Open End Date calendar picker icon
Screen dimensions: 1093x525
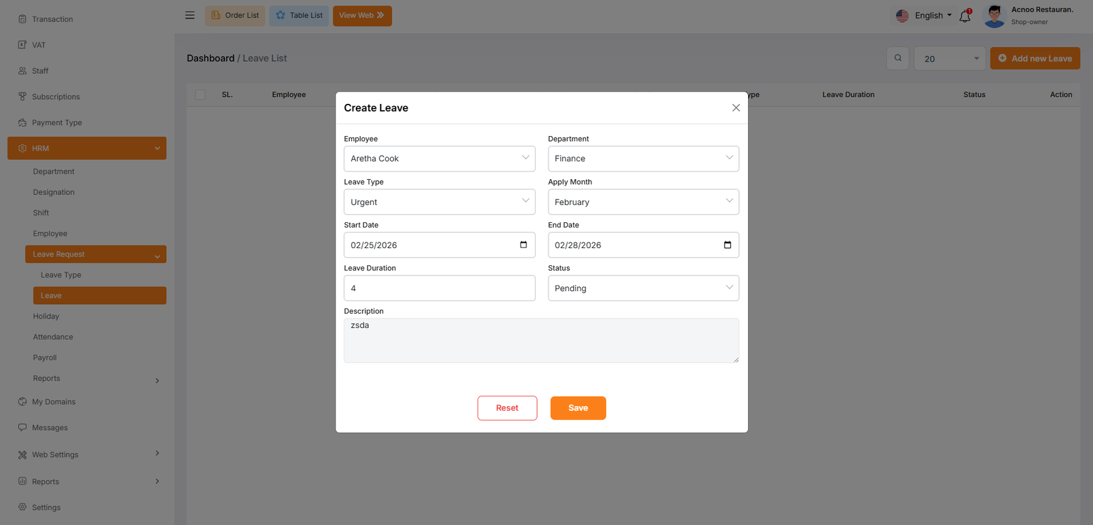click(727, 245)
